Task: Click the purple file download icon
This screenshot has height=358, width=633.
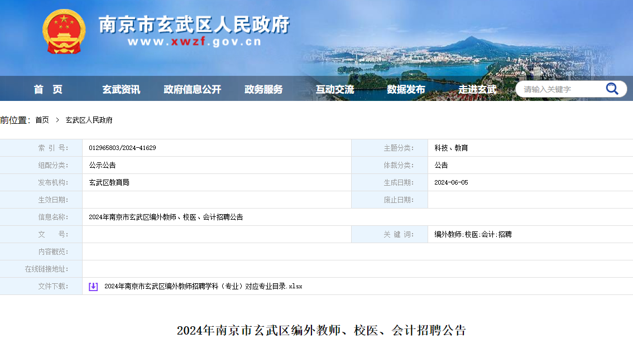Action: (x=93, y=287)
